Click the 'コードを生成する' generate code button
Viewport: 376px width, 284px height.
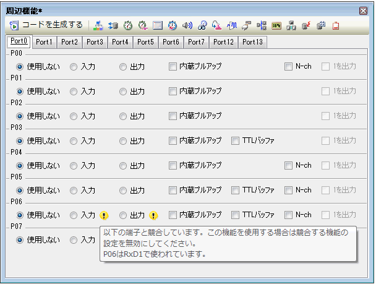46,25
